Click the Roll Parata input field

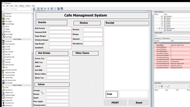tap(60, 28)
